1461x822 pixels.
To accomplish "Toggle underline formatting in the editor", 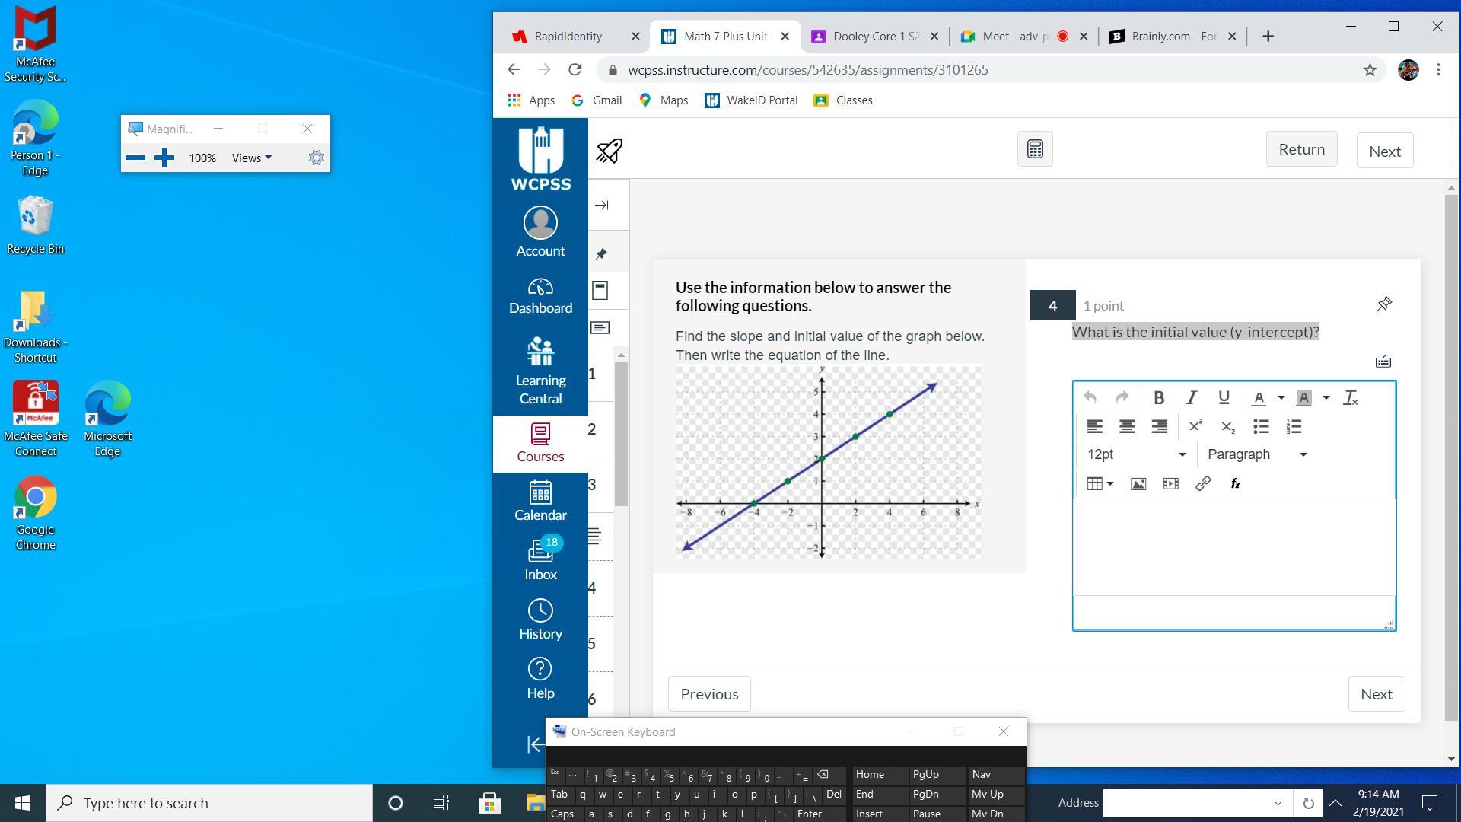I will (1224, 397).
